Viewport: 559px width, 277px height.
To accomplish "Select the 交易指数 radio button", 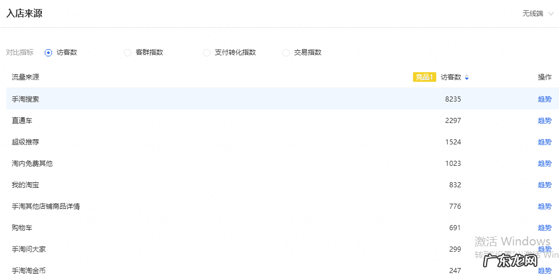I will (x=286, y=52).
